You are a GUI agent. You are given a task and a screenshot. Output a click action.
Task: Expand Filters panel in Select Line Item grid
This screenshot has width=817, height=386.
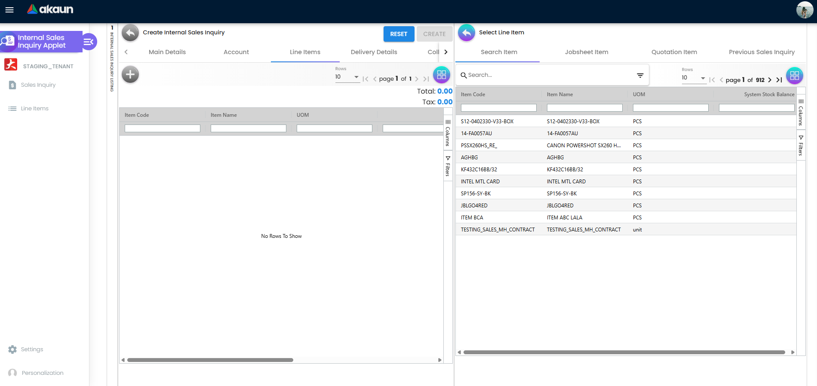801,146
